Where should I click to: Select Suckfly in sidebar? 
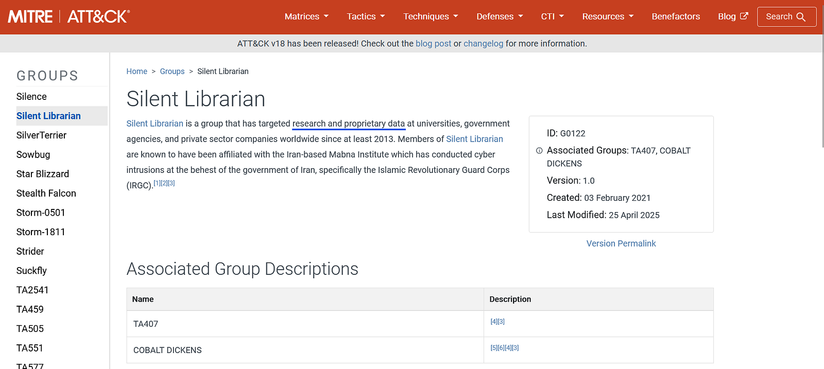[x=31, y=271]
